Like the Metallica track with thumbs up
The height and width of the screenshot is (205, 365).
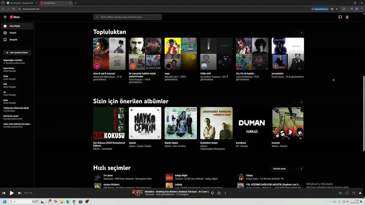[x=219, y=193]
